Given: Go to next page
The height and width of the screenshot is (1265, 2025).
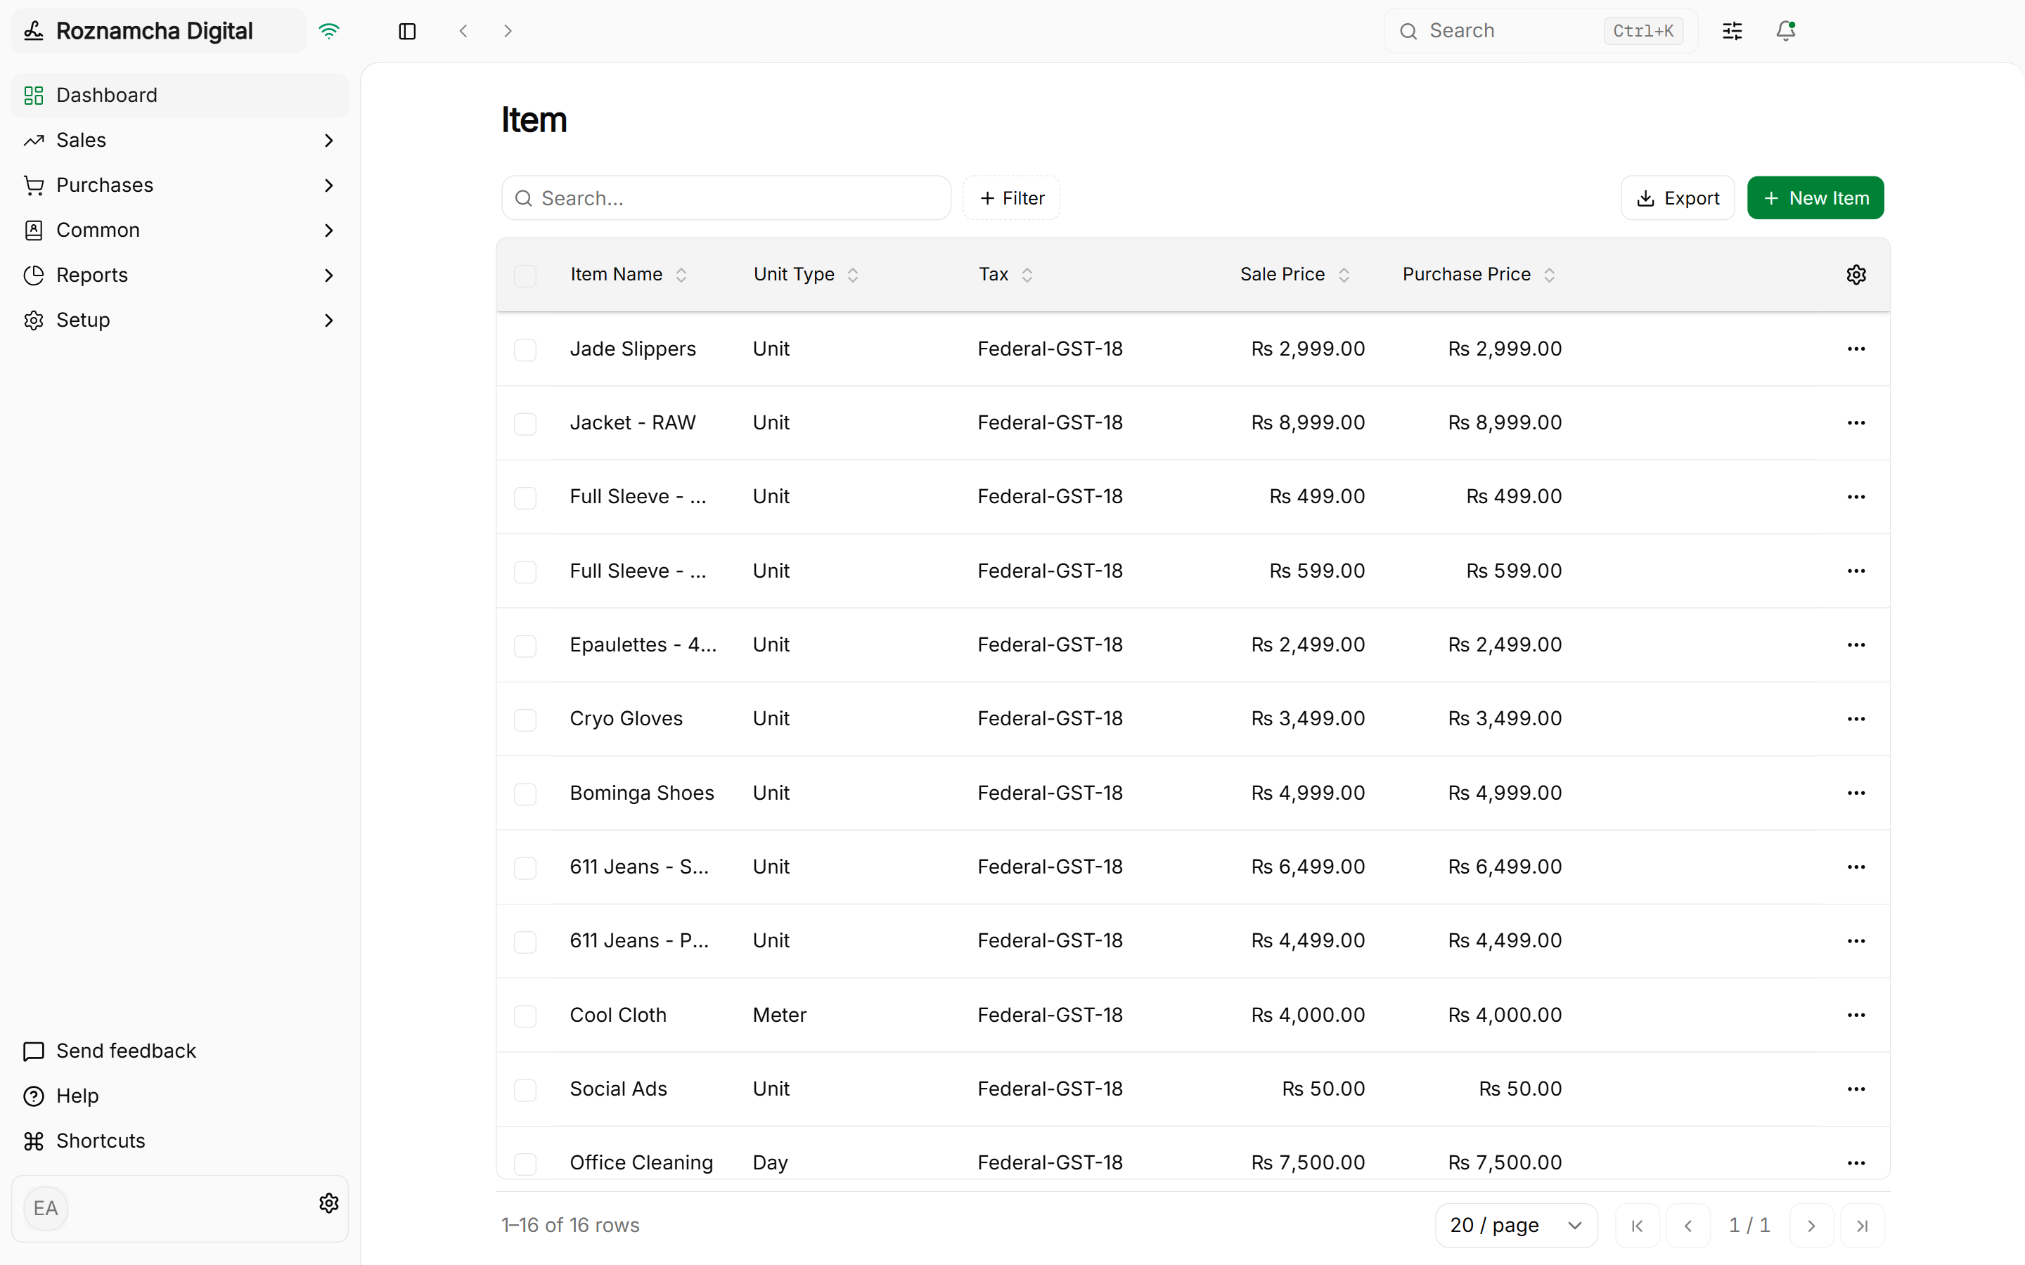Looking at the screenshot, I should click(1812, 1226).
